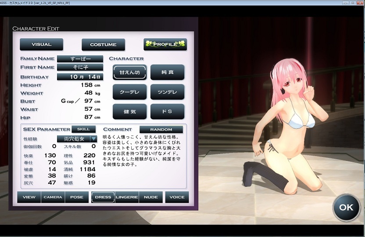Maximize the game window

(x=352, y=3)
